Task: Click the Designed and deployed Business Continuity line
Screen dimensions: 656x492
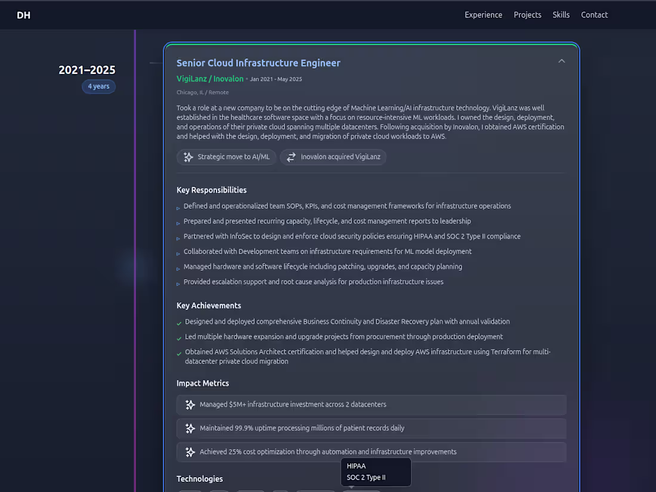Action: coord(347,321)
